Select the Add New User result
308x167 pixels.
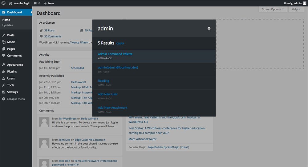pyautogui.click(x=154, y=96)
